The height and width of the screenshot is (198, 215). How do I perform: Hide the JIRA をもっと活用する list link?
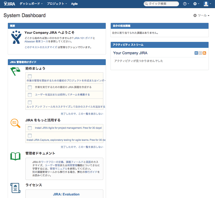click(x=82, y=147)
